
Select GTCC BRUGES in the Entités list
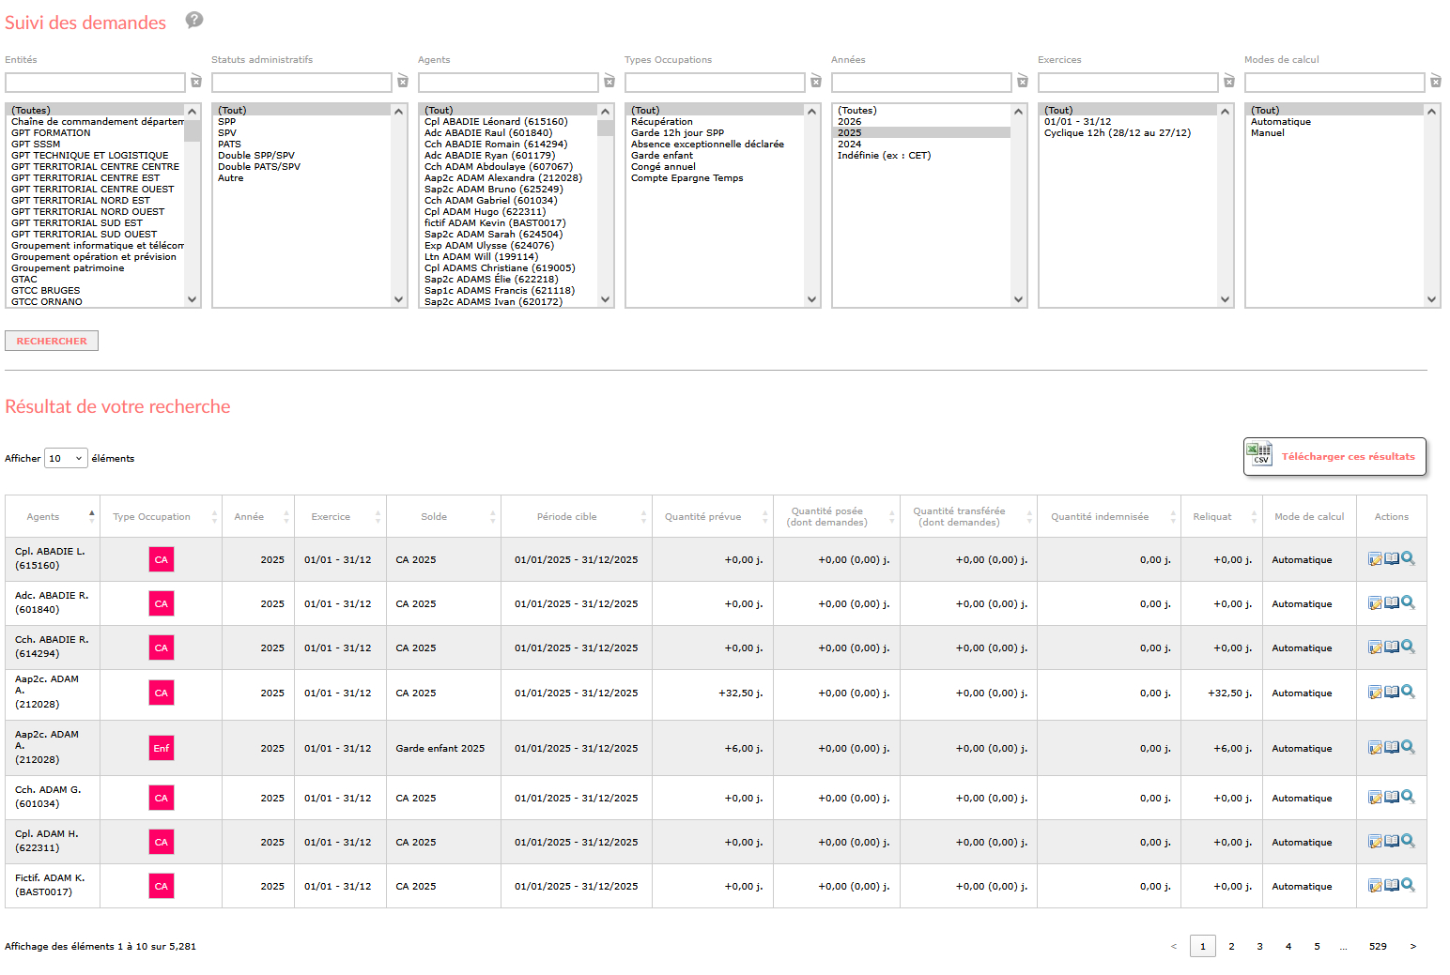pyautogui.click(x=96, y=290)
